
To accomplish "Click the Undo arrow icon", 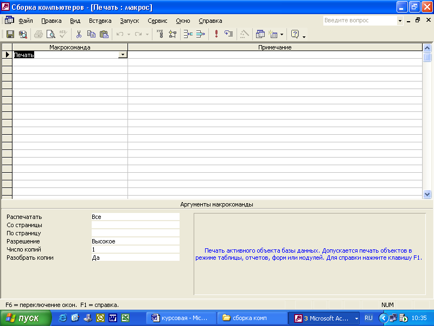I will (x=120, y=34).
